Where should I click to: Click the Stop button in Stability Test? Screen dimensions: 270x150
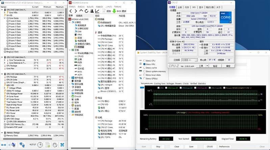coord(158,147)
